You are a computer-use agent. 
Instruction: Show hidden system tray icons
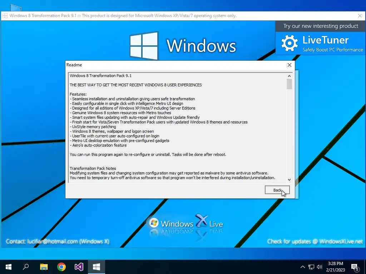[302, 267]
